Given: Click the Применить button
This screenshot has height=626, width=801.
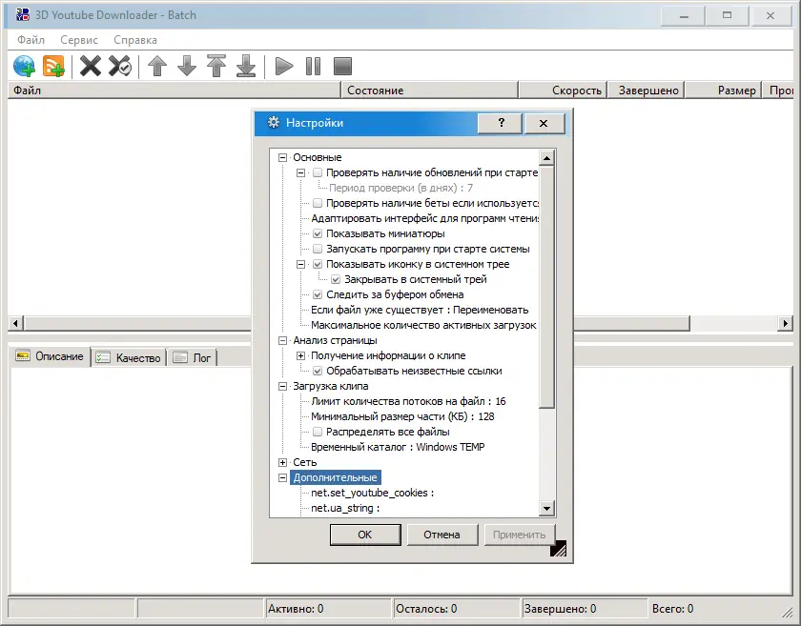Looking at the screenshot, I should pos(519,535).
